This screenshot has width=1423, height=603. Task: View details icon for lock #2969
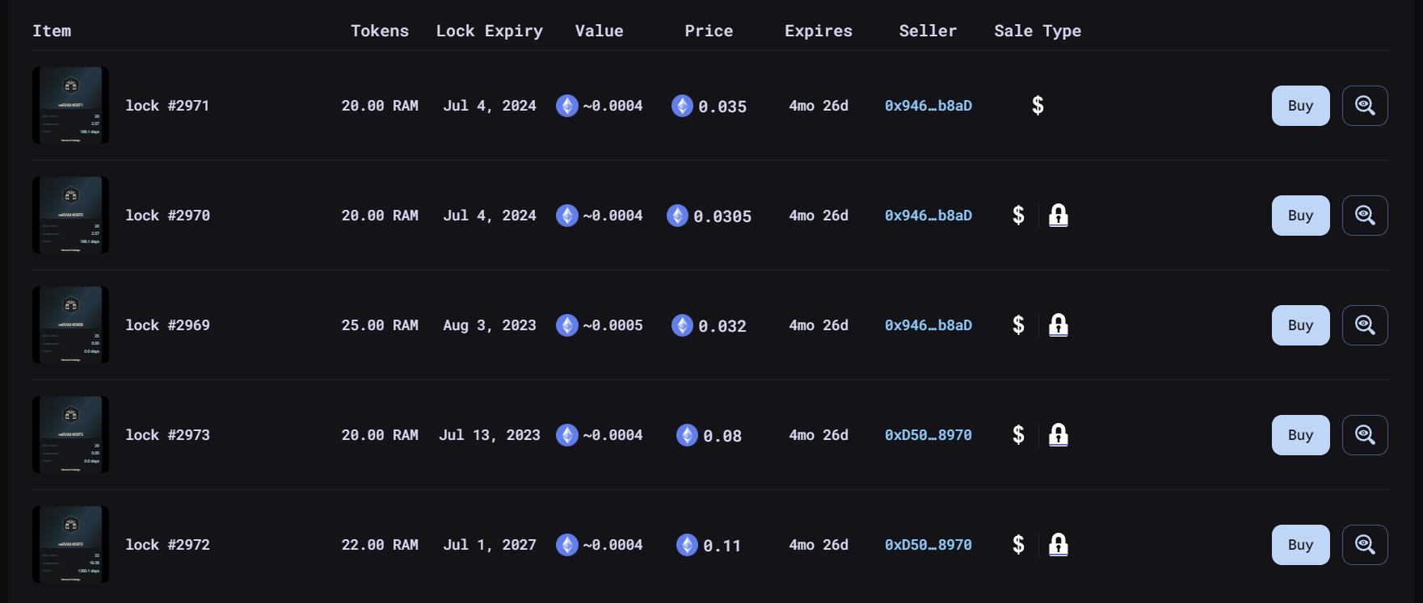pos(1365,325)
